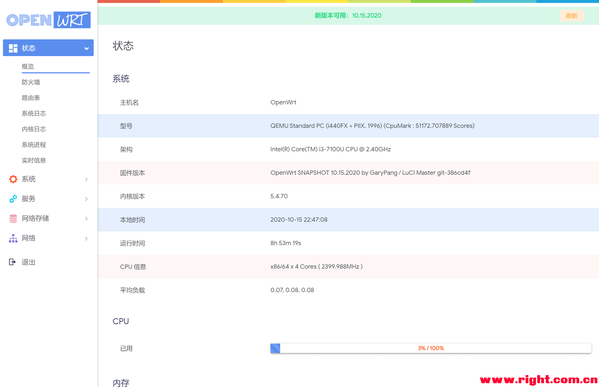Click the CPU section heading

(x=121, y=321)
